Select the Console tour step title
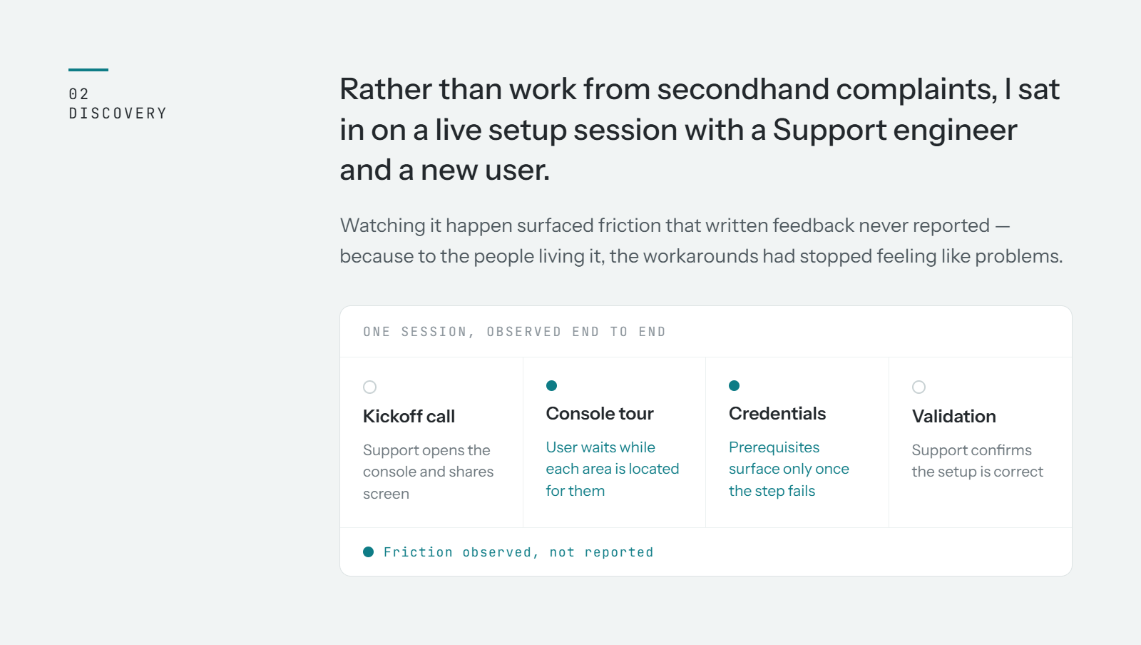Screen dimensions: 1141x645 pyautogui.click(x=600, y=413)
